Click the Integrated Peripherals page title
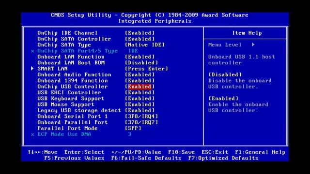This screenshot has width=310, height=174. pos(155,21)
